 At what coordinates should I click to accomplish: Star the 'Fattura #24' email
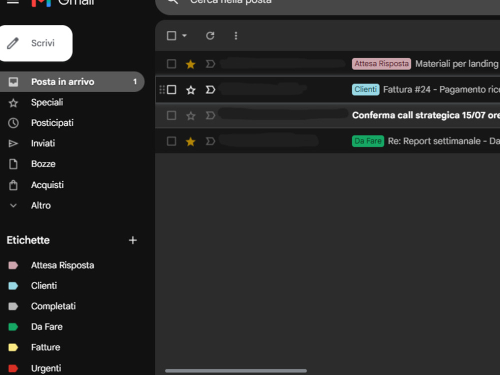pos(190,90)
